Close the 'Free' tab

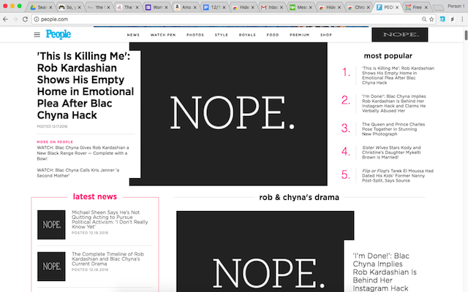(426, 7)
